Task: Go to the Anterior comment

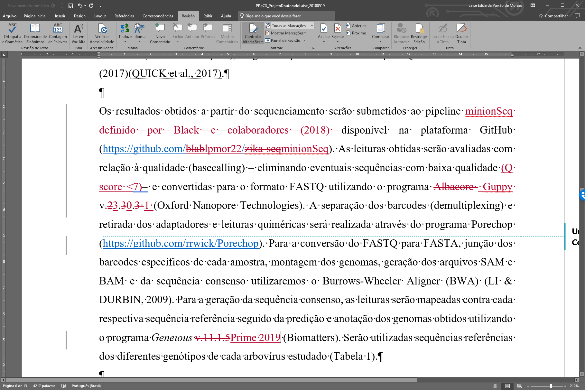Action: [192, 31]
